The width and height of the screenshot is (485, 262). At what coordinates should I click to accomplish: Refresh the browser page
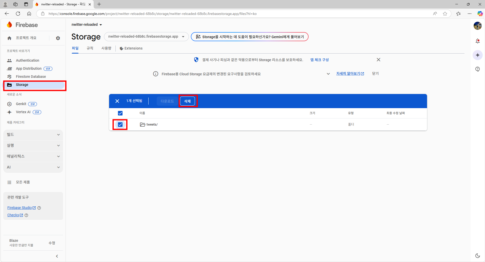pyautogui.click(x=18, y=14)
